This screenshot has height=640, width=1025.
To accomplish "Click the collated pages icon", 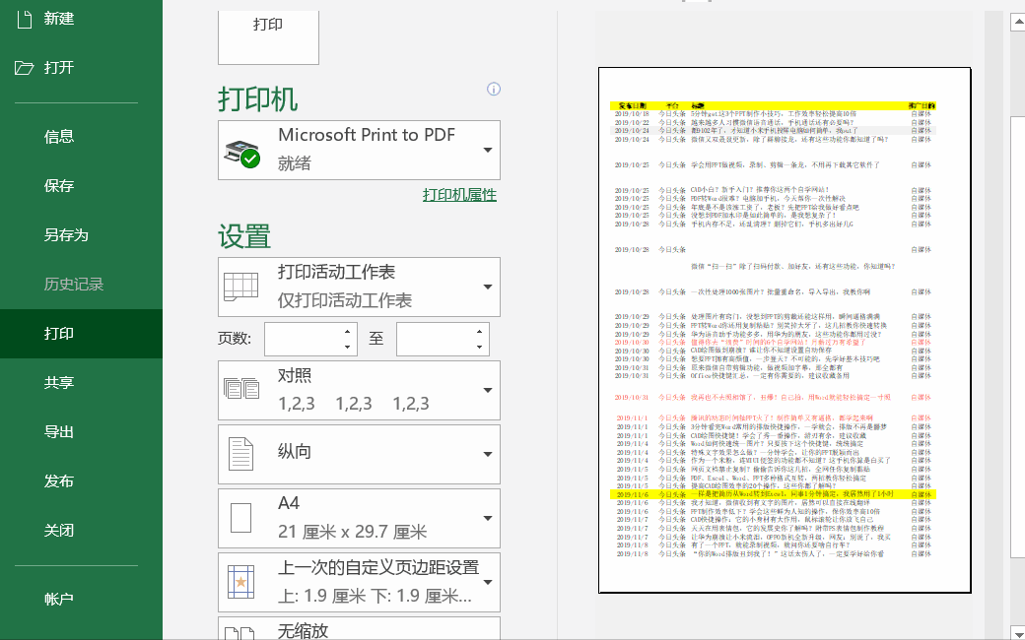I will pyautogui.click(x=241, y=389).
